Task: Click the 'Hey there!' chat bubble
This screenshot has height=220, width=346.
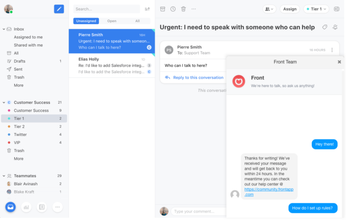Action: [x=324, y=144]
